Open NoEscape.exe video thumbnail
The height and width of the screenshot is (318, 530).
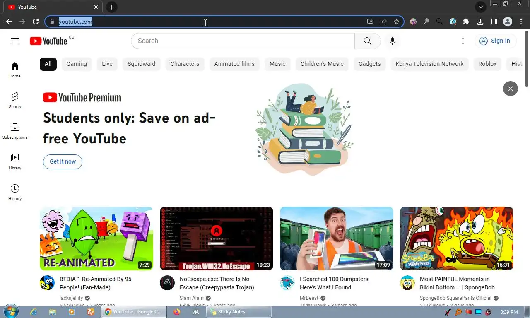pos(217,238)
